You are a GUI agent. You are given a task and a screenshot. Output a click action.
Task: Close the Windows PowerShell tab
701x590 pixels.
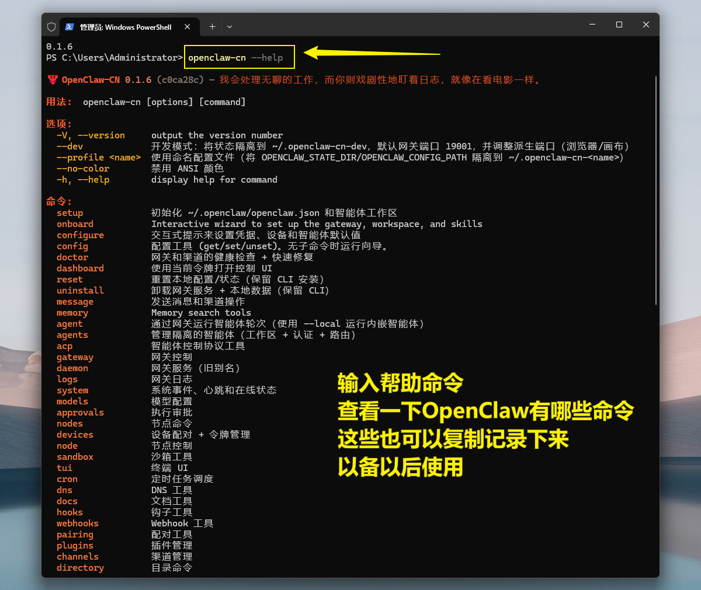click(188, 27)
